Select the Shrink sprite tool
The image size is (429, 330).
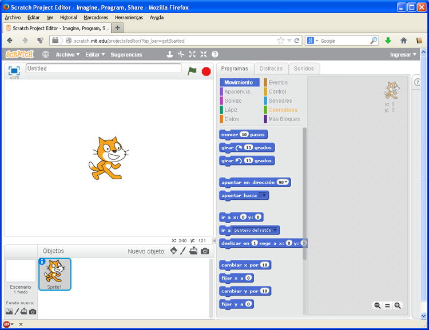click(204, 54)
